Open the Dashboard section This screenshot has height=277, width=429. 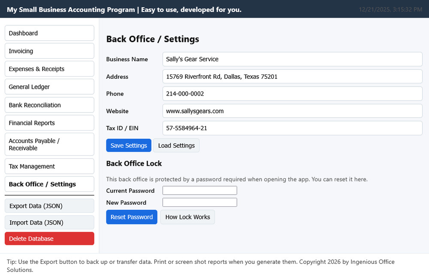coord(49,33)
